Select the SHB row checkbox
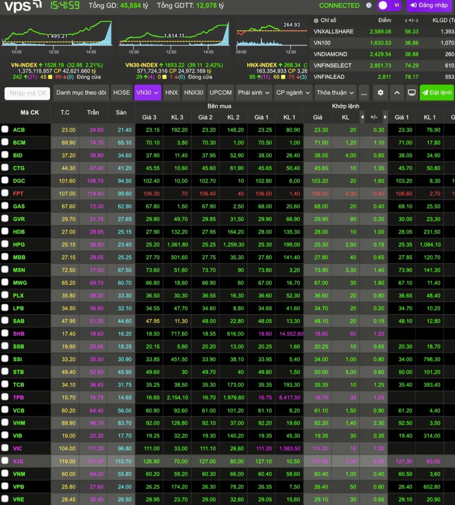The width and height of the screenshot is (455, 505). coord(5,333)
